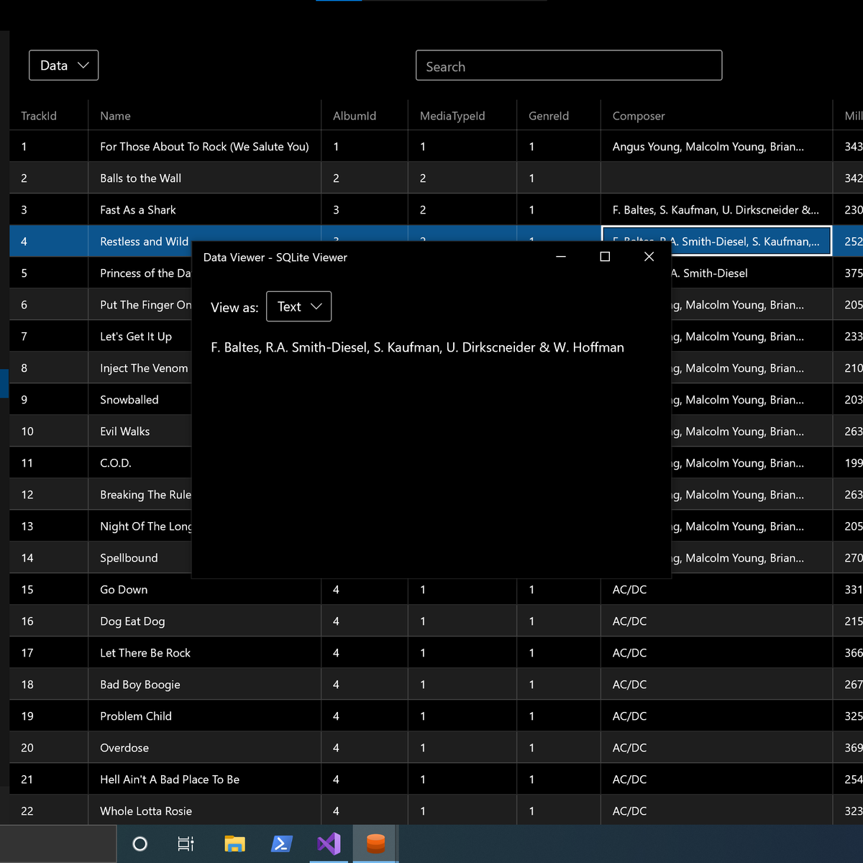
Task: Launch Windows PowerShell from the taskbar
Action: [281, 843]
